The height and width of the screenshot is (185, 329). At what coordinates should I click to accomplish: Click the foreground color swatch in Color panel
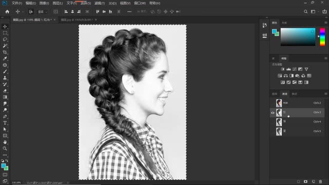[x=274, y=31]
